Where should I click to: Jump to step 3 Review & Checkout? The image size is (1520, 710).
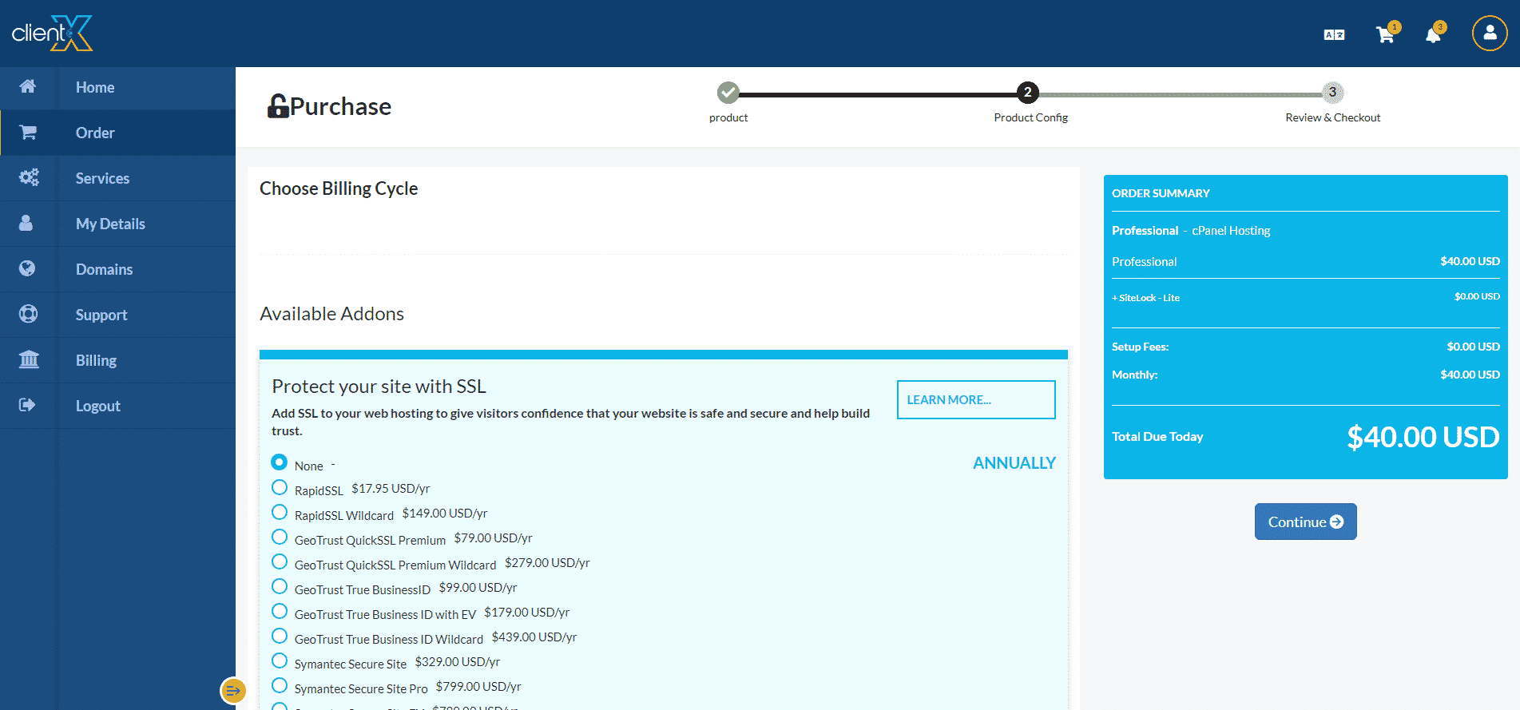[x=1331, y=93]
